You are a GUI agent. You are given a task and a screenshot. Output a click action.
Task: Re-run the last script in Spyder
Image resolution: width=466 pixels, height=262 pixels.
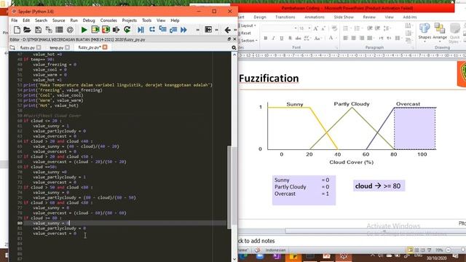click(x=127, y=29)
